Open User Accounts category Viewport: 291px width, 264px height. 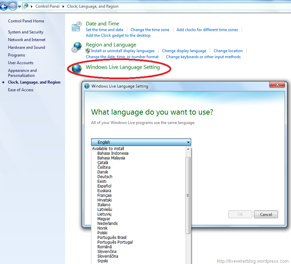point(21,63)
